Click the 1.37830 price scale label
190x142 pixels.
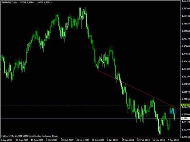point(186,99)
